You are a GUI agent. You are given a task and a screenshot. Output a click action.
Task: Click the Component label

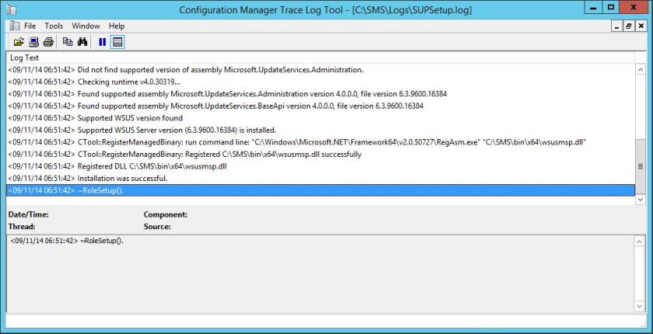point(165,215)
